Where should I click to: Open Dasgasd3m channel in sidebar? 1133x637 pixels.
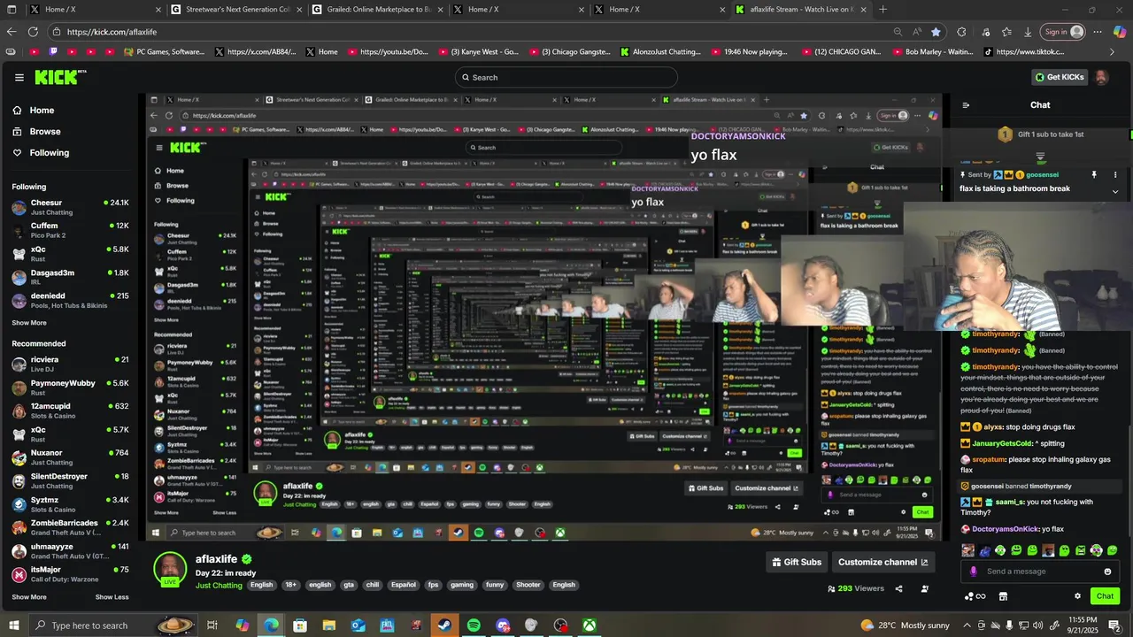(x=70, y=277)
